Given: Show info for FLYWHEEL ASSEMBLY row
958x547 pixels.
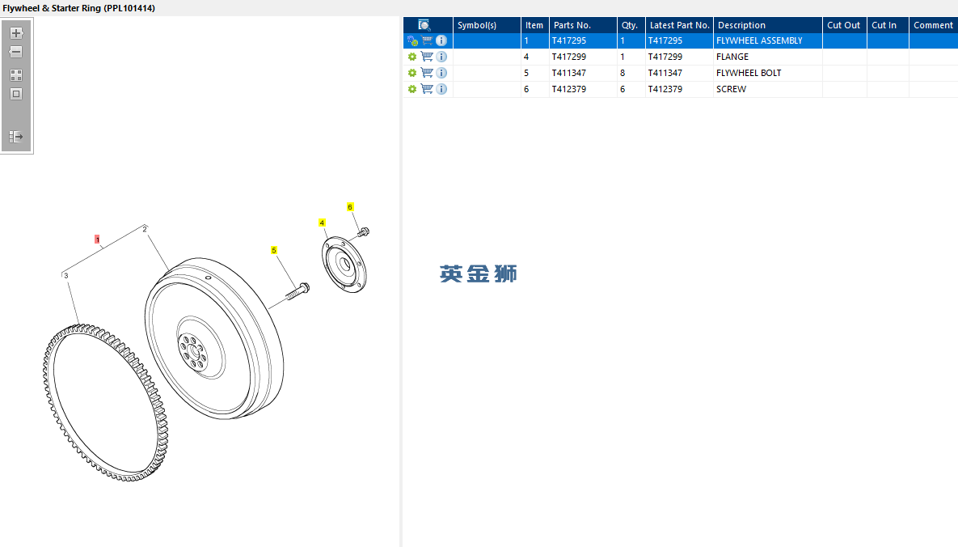Looking at the screenshot, I should click(441, 40).
